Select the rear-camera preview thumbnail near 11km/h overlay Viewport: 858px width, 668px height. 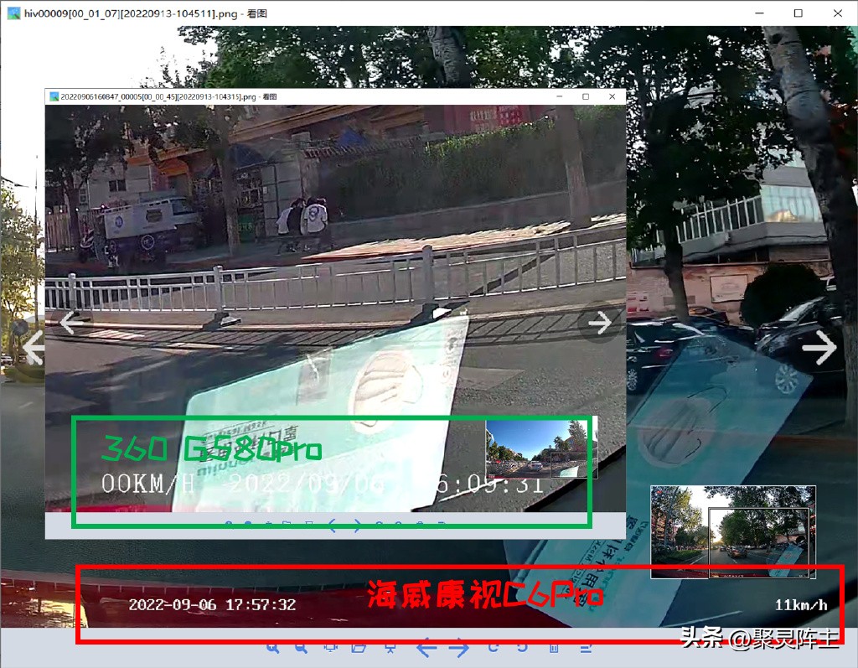click(733, 532)
